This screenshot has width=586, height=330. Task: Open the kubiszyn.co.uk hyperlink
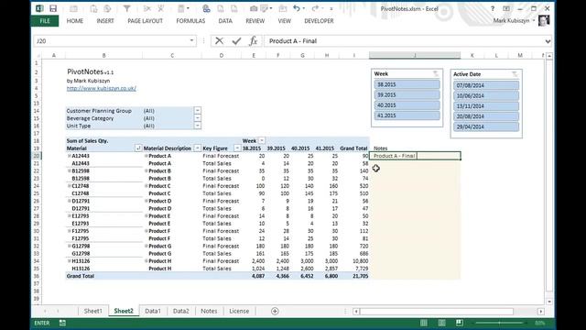(x=102, y=88)
